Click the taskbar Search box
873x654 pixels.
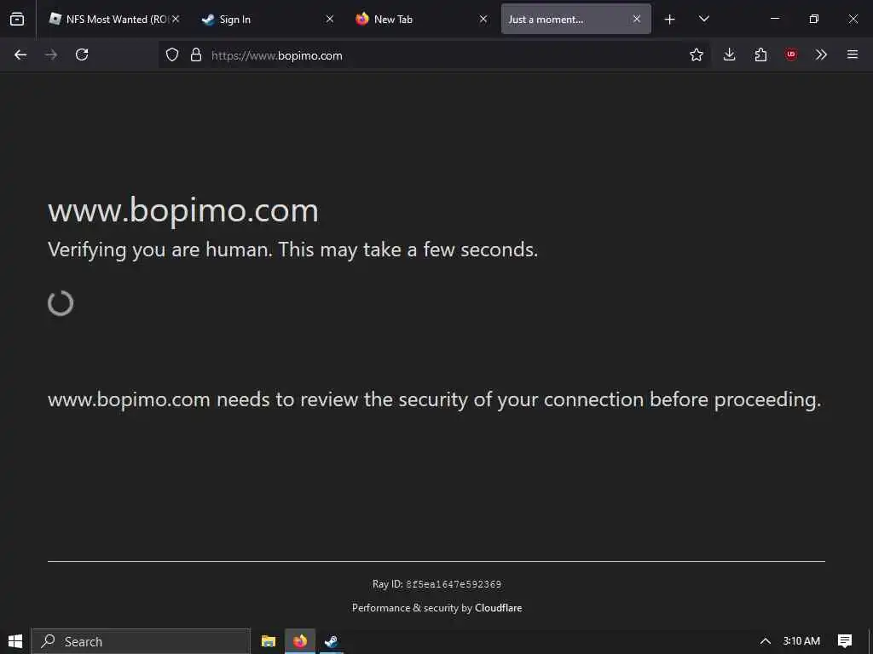[x=141, y=641]
